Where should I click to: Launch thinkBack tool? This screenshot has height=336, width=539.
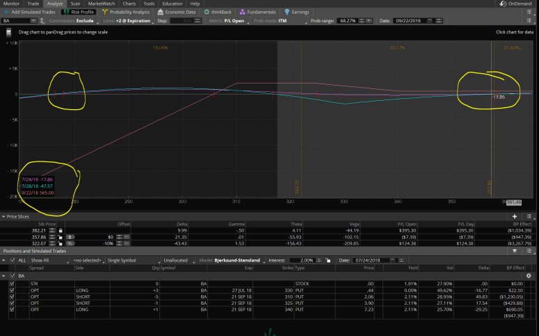[x=222, y=12]
